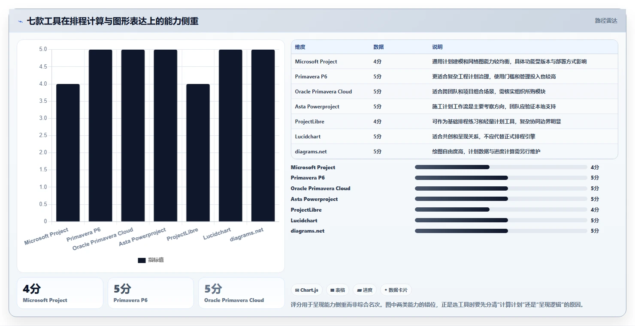The image size is (635, 326).
Task: Toggle the 指标值 legend swatch
Action: tap(142, 260)
